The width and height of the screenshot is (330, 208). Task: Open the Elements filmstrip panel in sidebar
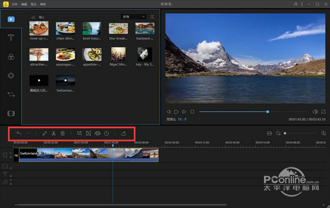pos(11,113)
